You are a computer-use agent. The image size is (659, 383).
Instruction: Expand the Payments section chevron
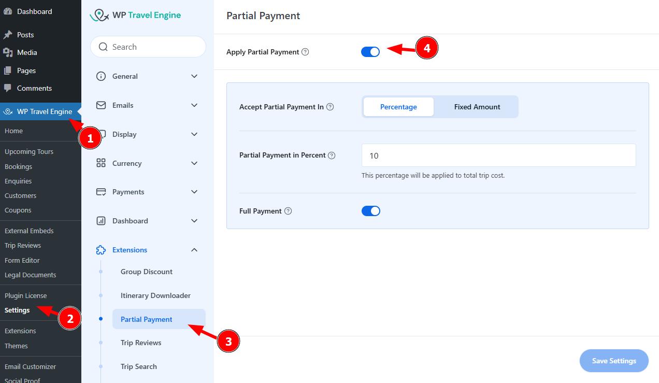(x=194, y=192)
